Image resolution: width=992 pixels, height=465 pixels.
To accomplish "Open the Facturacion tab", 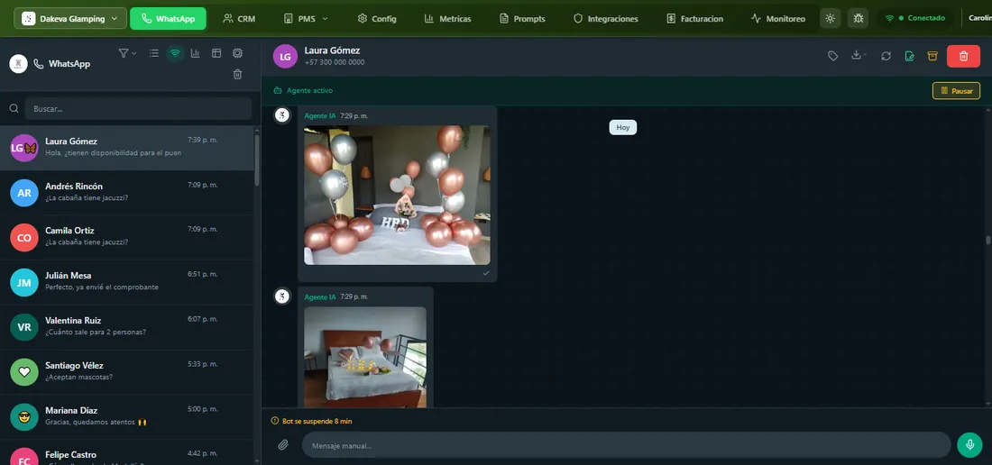I will (x=694, y=19).
